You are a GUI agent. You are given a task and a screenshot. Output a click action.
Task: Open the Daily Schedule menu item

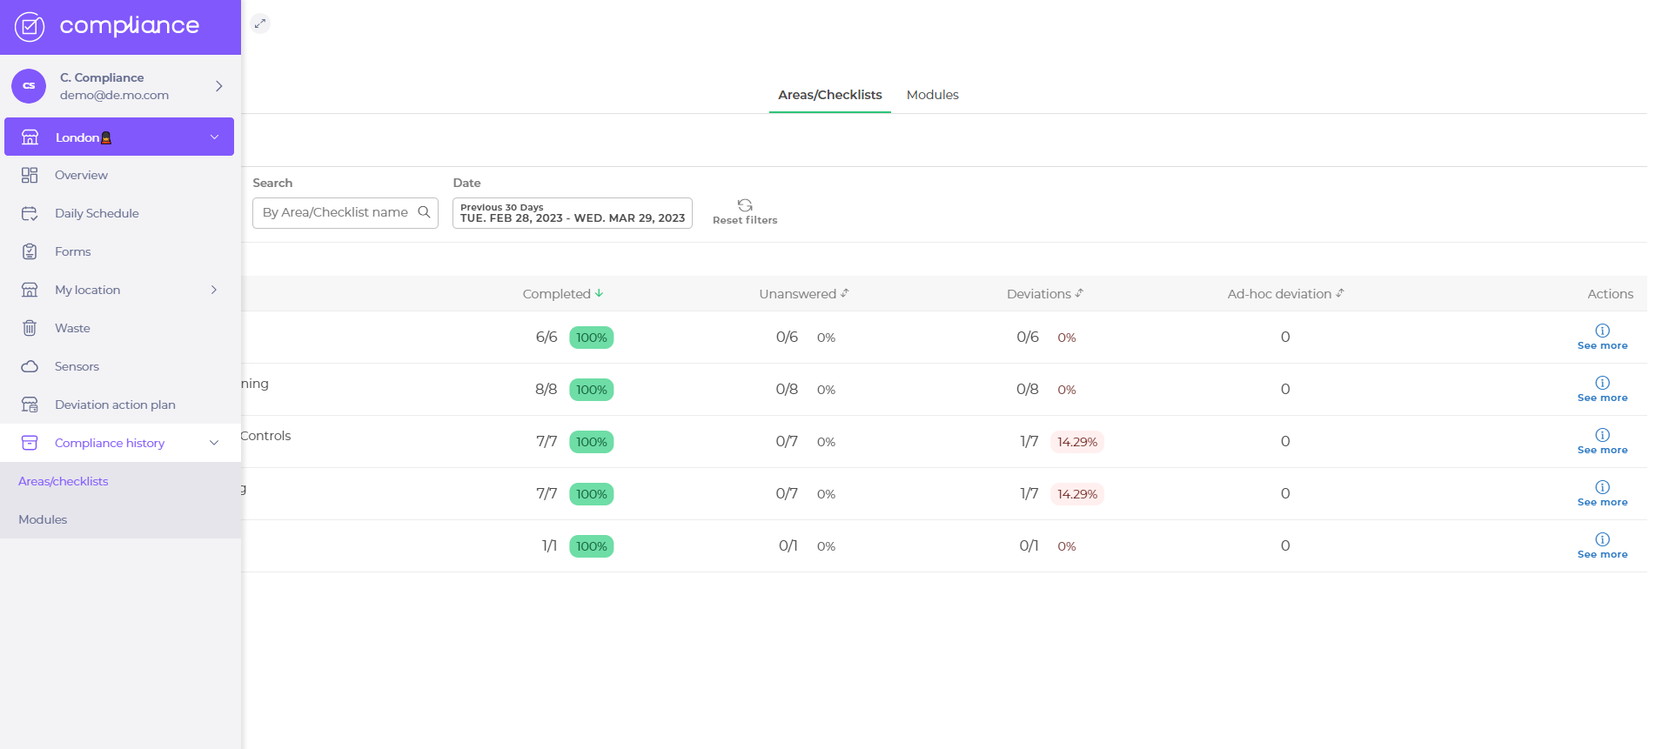[x=120, y=213]
